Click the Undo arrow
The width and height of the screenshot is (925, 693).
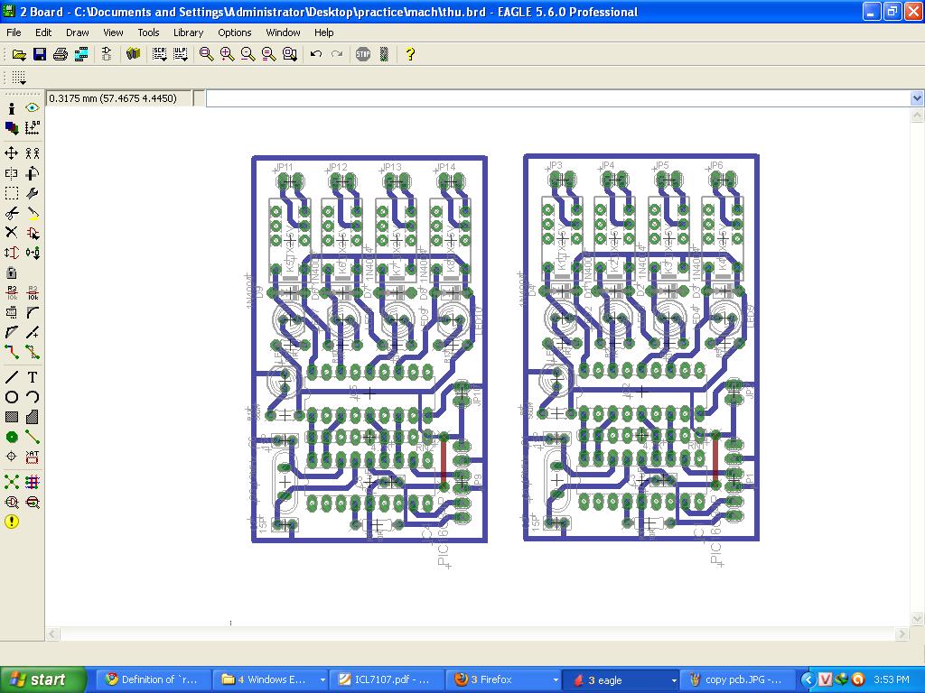click(315, 54)
